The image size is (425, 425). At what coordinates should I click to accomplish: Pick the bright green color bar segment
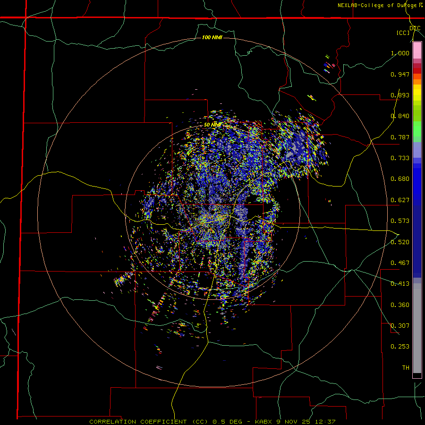tap(417, 129)
